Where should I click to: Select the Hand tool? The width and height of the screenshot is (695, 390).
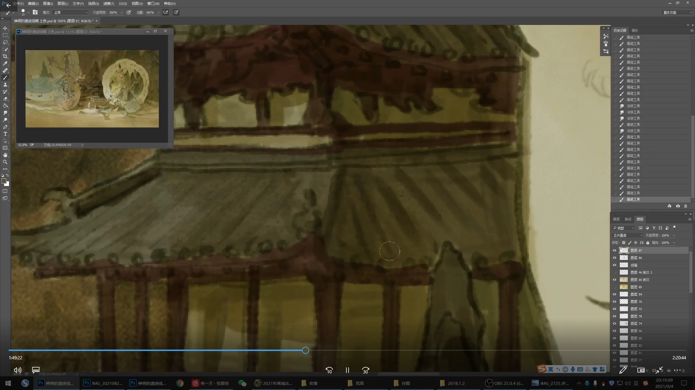click(5, 155)
